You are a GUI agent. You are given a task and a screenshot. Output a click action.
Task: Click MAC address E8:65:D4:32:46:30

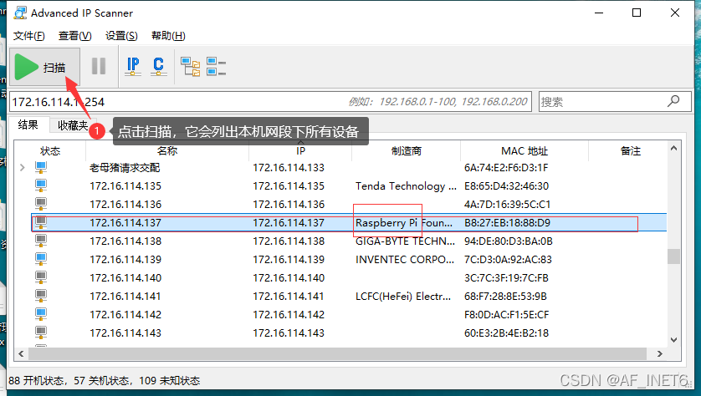[506, 186]
